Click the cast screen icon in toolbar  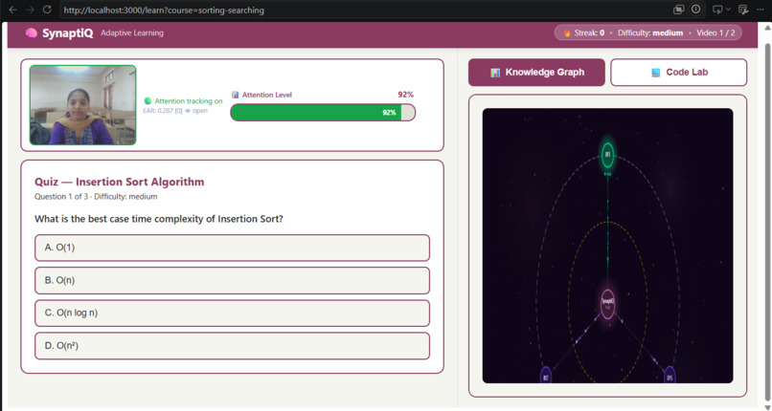(717, 10)
